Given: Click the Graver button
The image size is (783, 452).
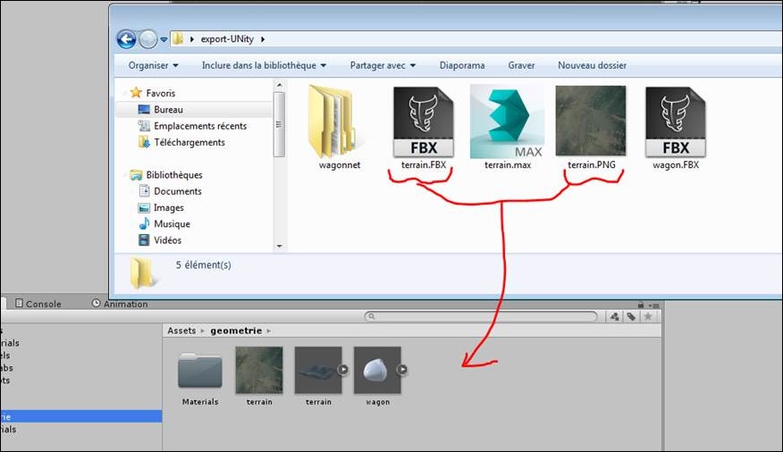Looking at the screenshot, I should 521,65.
